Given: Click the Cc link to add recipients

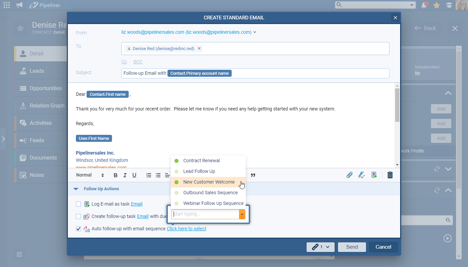Looking at the screenshot, I should 124,61.
